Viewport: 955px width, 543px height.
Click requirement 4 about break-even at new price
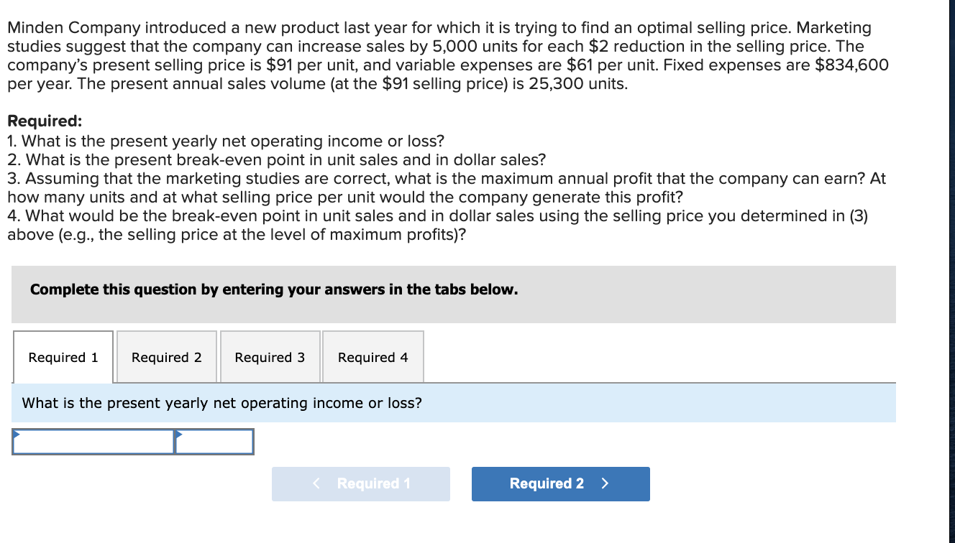click(437, 226)
